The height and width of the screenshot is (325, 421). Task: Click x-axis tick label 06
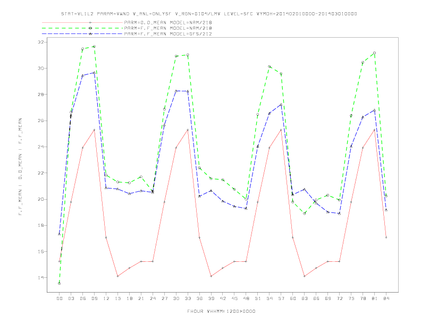click(x=83, y=298)
